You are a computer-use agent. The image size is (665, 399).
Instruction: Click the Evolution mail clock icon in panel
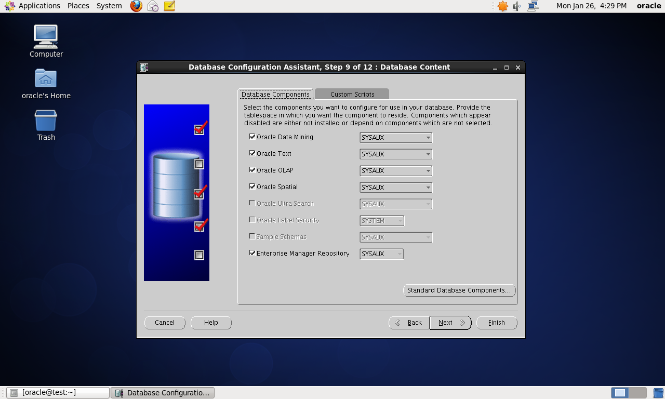click(153, 6)
